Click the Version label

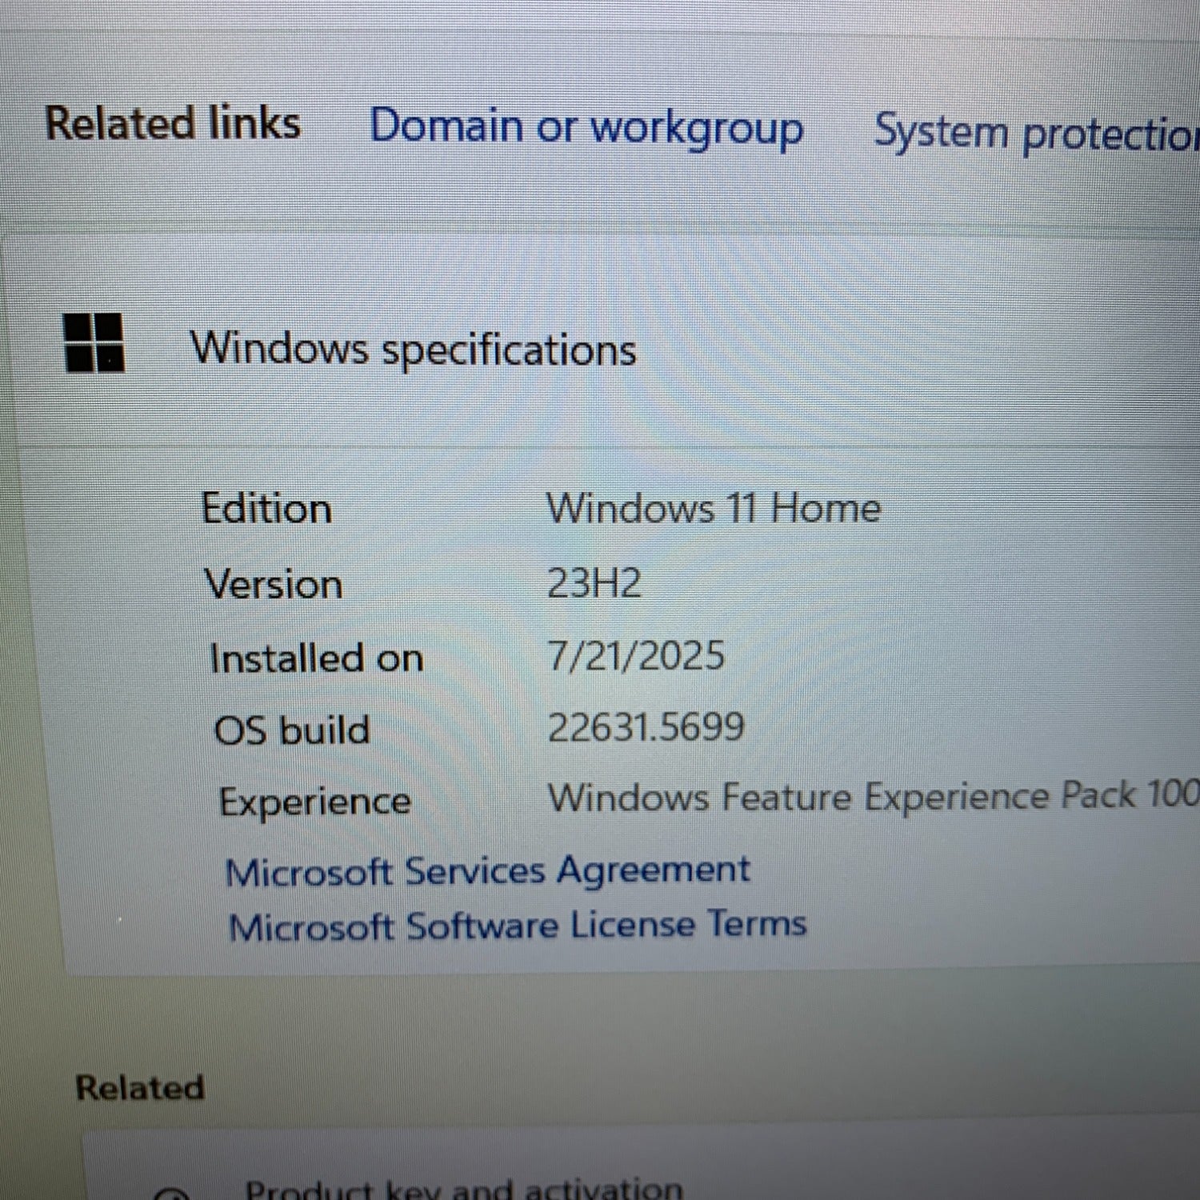274,584
